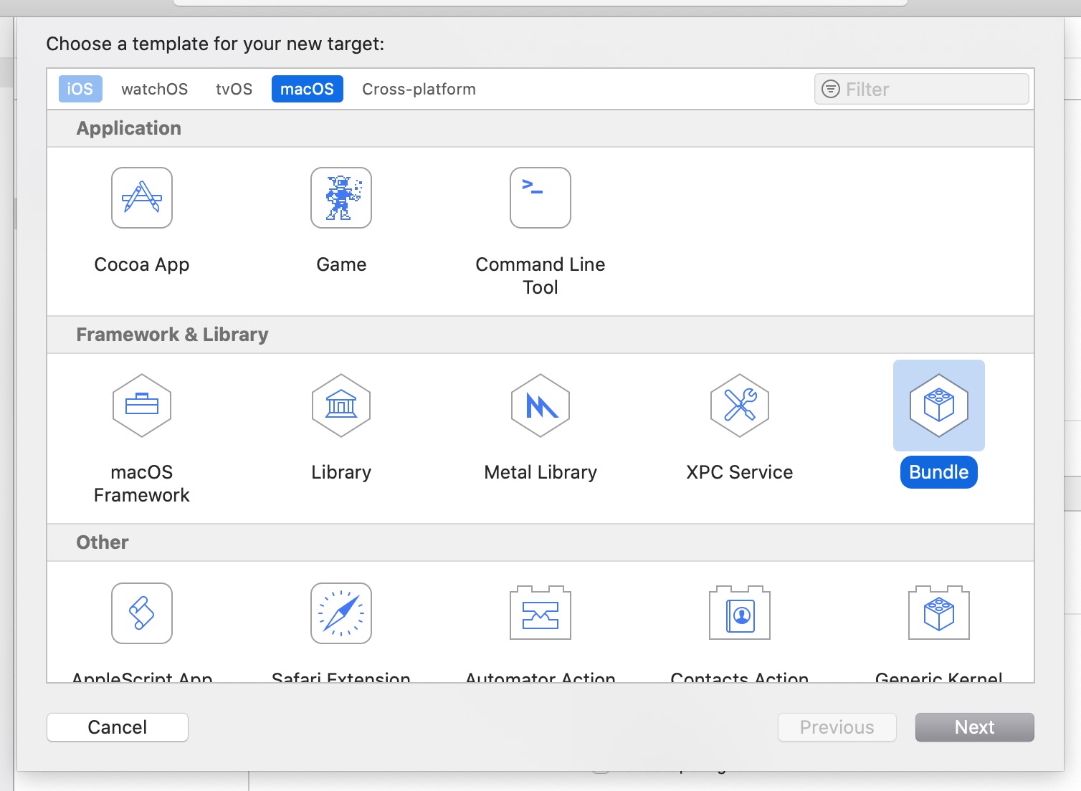The width and height of the screenshot is (1081, 791).
Task: Click the Next button
Action: click(974, 727)
